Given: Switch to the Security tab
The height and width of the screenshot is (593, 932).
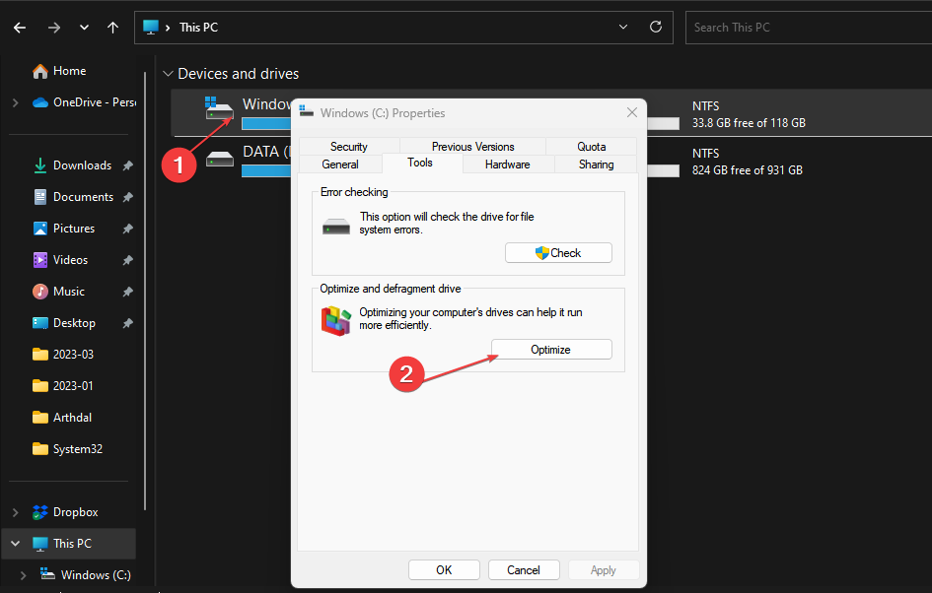Looking at the screenshot, I should 349,147.
